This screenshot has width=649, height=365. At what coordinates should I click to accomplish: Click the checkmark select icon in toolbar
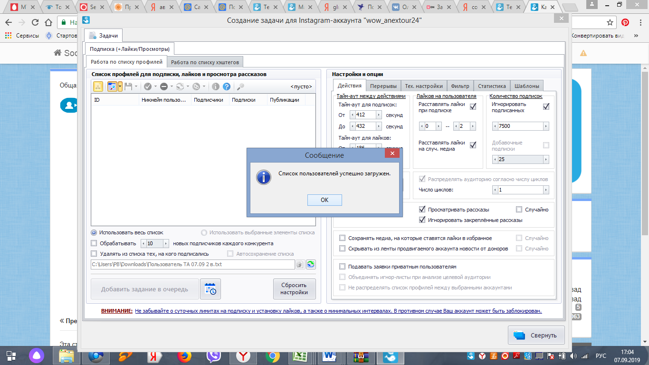point(148,86)
